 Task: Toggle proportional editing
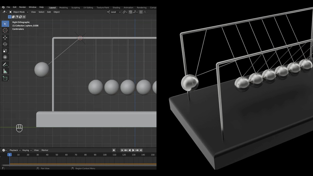141,12
